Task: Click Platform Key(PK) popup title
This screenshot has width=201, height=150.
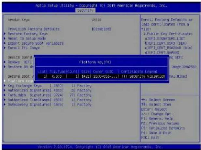Action: (x=95, y=62)
